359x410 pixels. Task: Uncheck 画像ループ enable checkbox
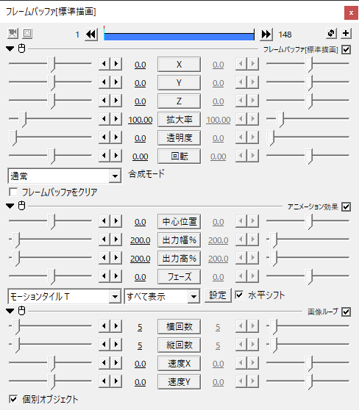(346, 312)
